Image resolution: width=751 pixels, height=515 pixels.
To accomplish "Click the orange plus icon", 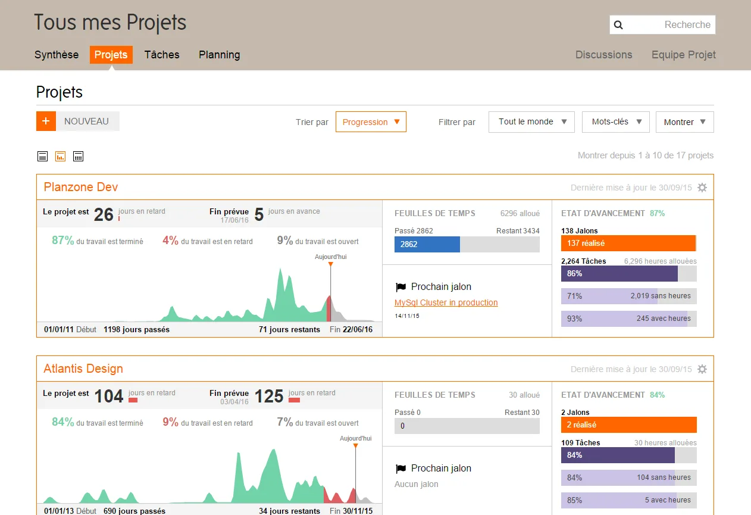I will [46, 121].
